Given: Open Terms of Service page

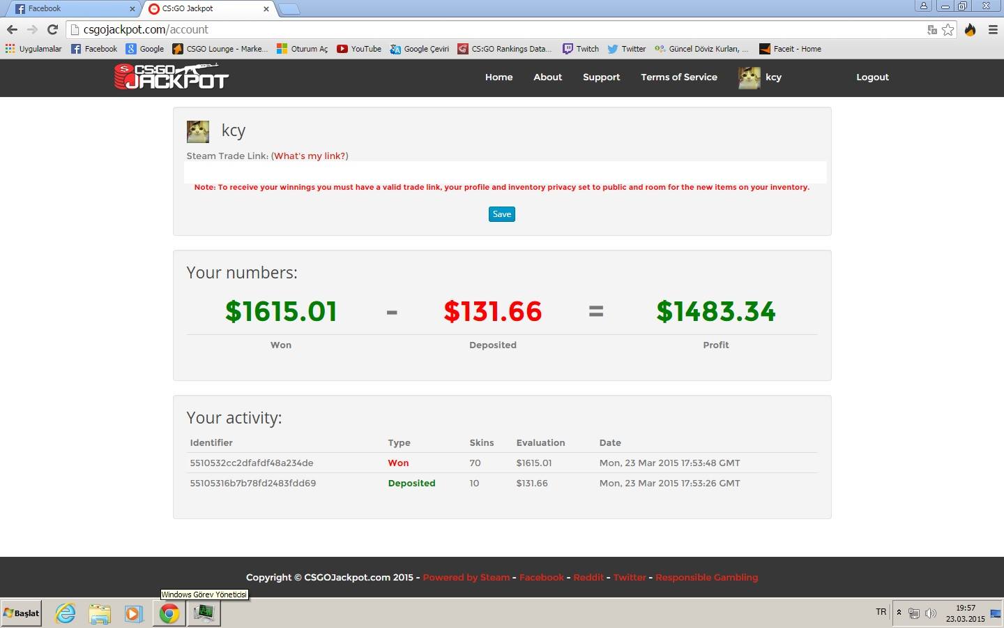Looking at the screenshot, I should (679, 77).
